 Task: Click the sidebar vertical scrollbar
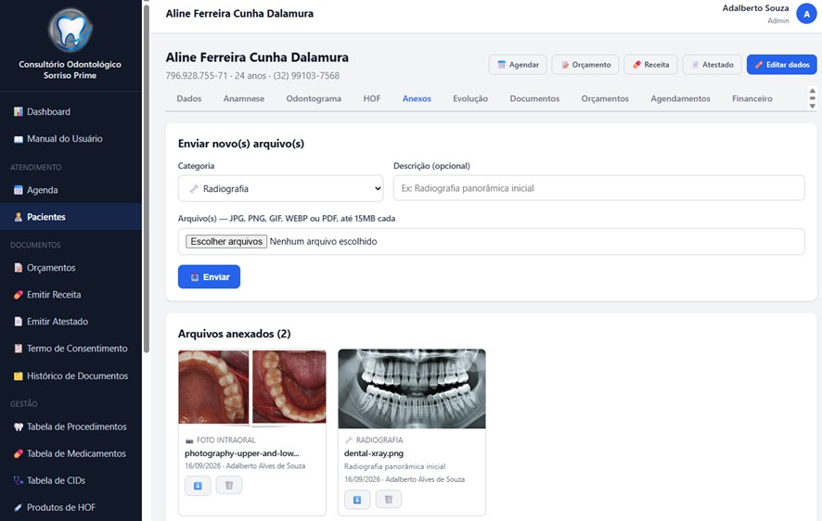pyautogui.click(x=147, y=178)
